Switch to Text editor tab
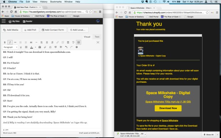This screenshot has width=221, height=138. tap(97, 37)
